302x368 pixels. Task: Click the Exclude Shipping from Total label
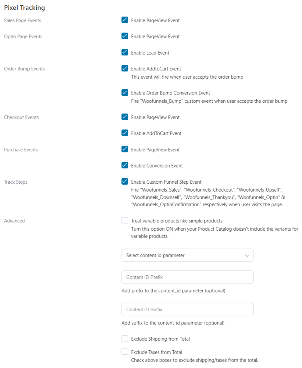160,339
